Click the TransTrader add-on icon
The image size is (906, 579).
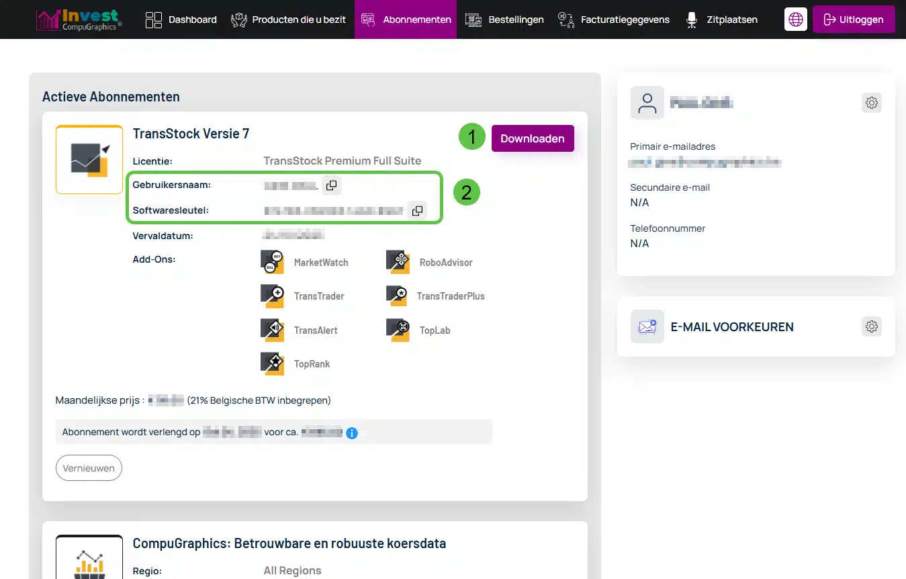tap(272, 296)
